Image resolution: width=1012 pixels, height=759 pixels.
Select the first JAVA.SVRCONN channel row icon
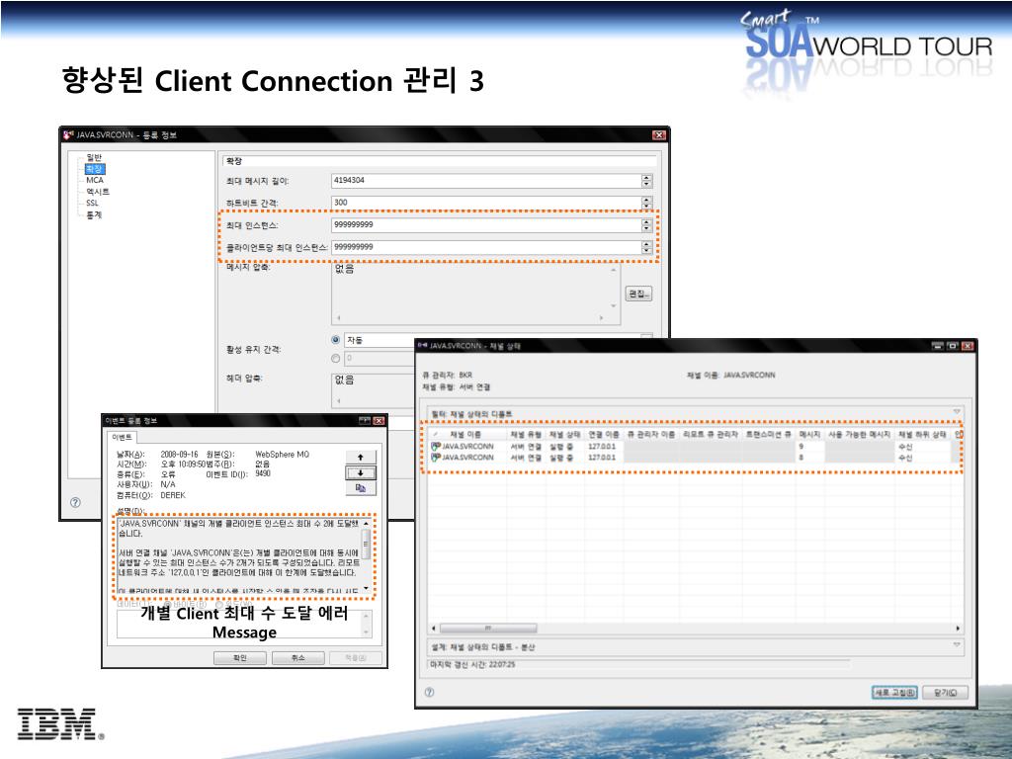pyautogui.click(x=436, y=446)
